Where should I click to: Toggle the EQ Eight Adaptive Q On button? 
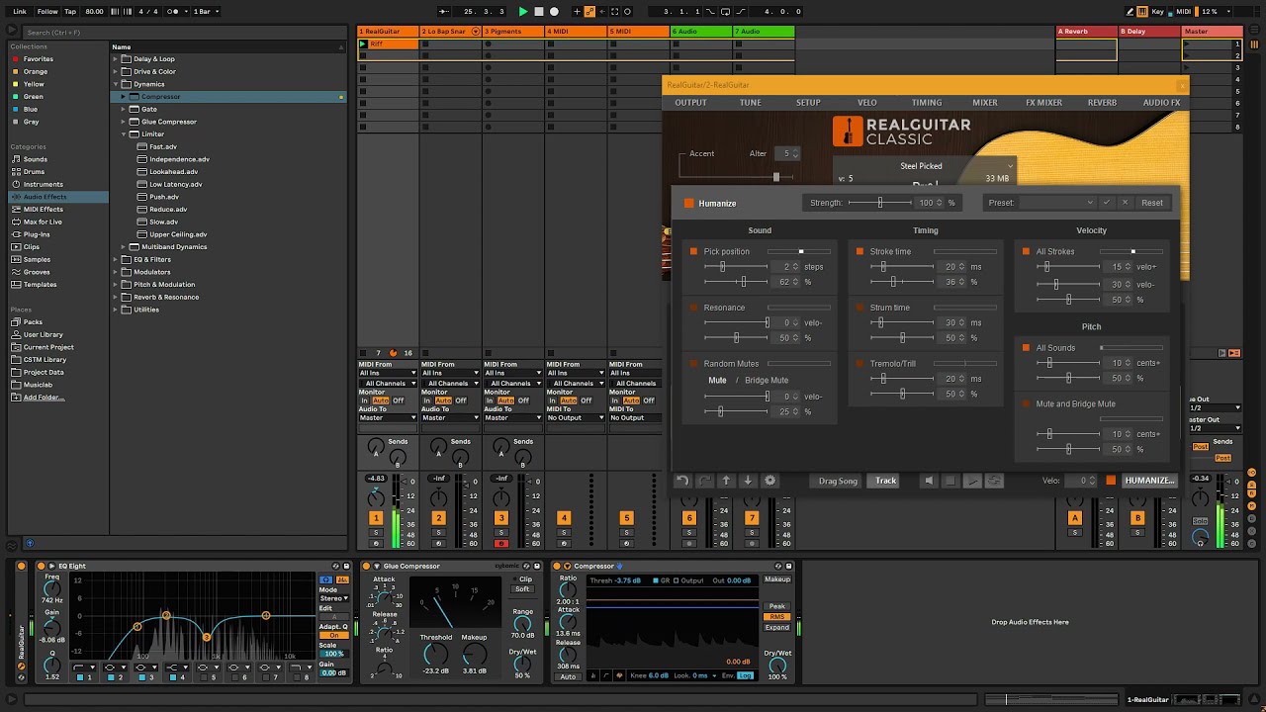[333, 635]
